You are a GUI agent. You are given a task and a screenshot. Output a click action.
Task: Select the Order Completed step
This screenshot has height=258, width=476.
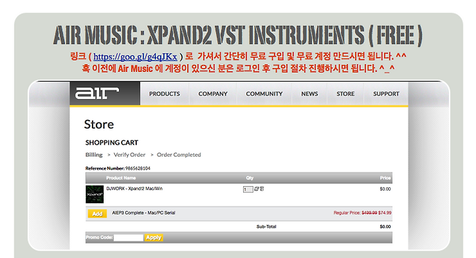point(178,155)
